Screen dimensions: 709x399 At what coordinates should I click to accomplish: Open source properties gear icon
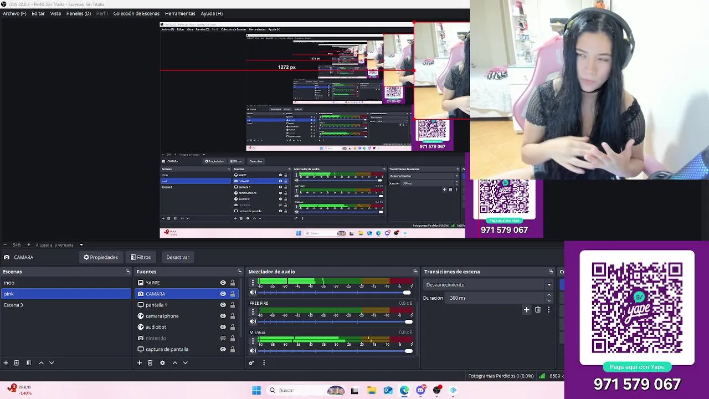[162, 363]
